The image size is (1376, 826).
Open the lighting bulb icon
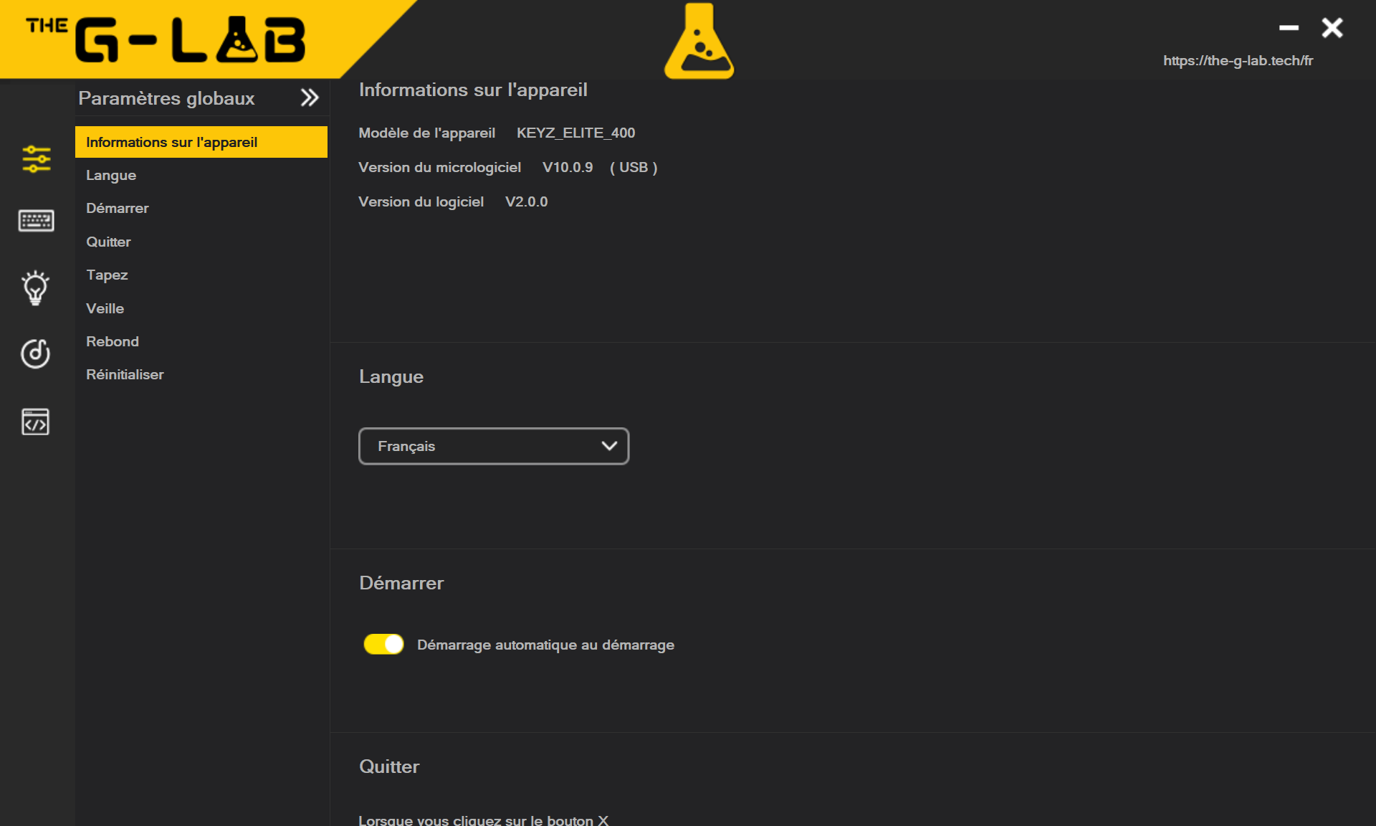pyautogui.click(x=35, y=288)
